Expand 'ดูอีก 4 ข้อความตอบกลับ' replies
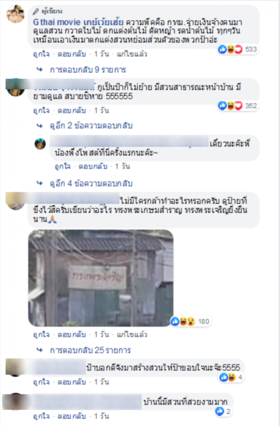This screenshot has width=280, height=426. 91,183
